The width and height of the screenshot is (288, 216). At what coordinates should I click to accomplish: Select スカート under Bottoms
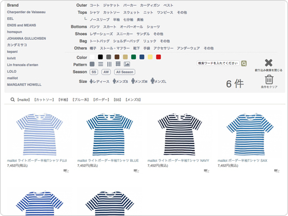pyautogui.click(x=109, y=26)
